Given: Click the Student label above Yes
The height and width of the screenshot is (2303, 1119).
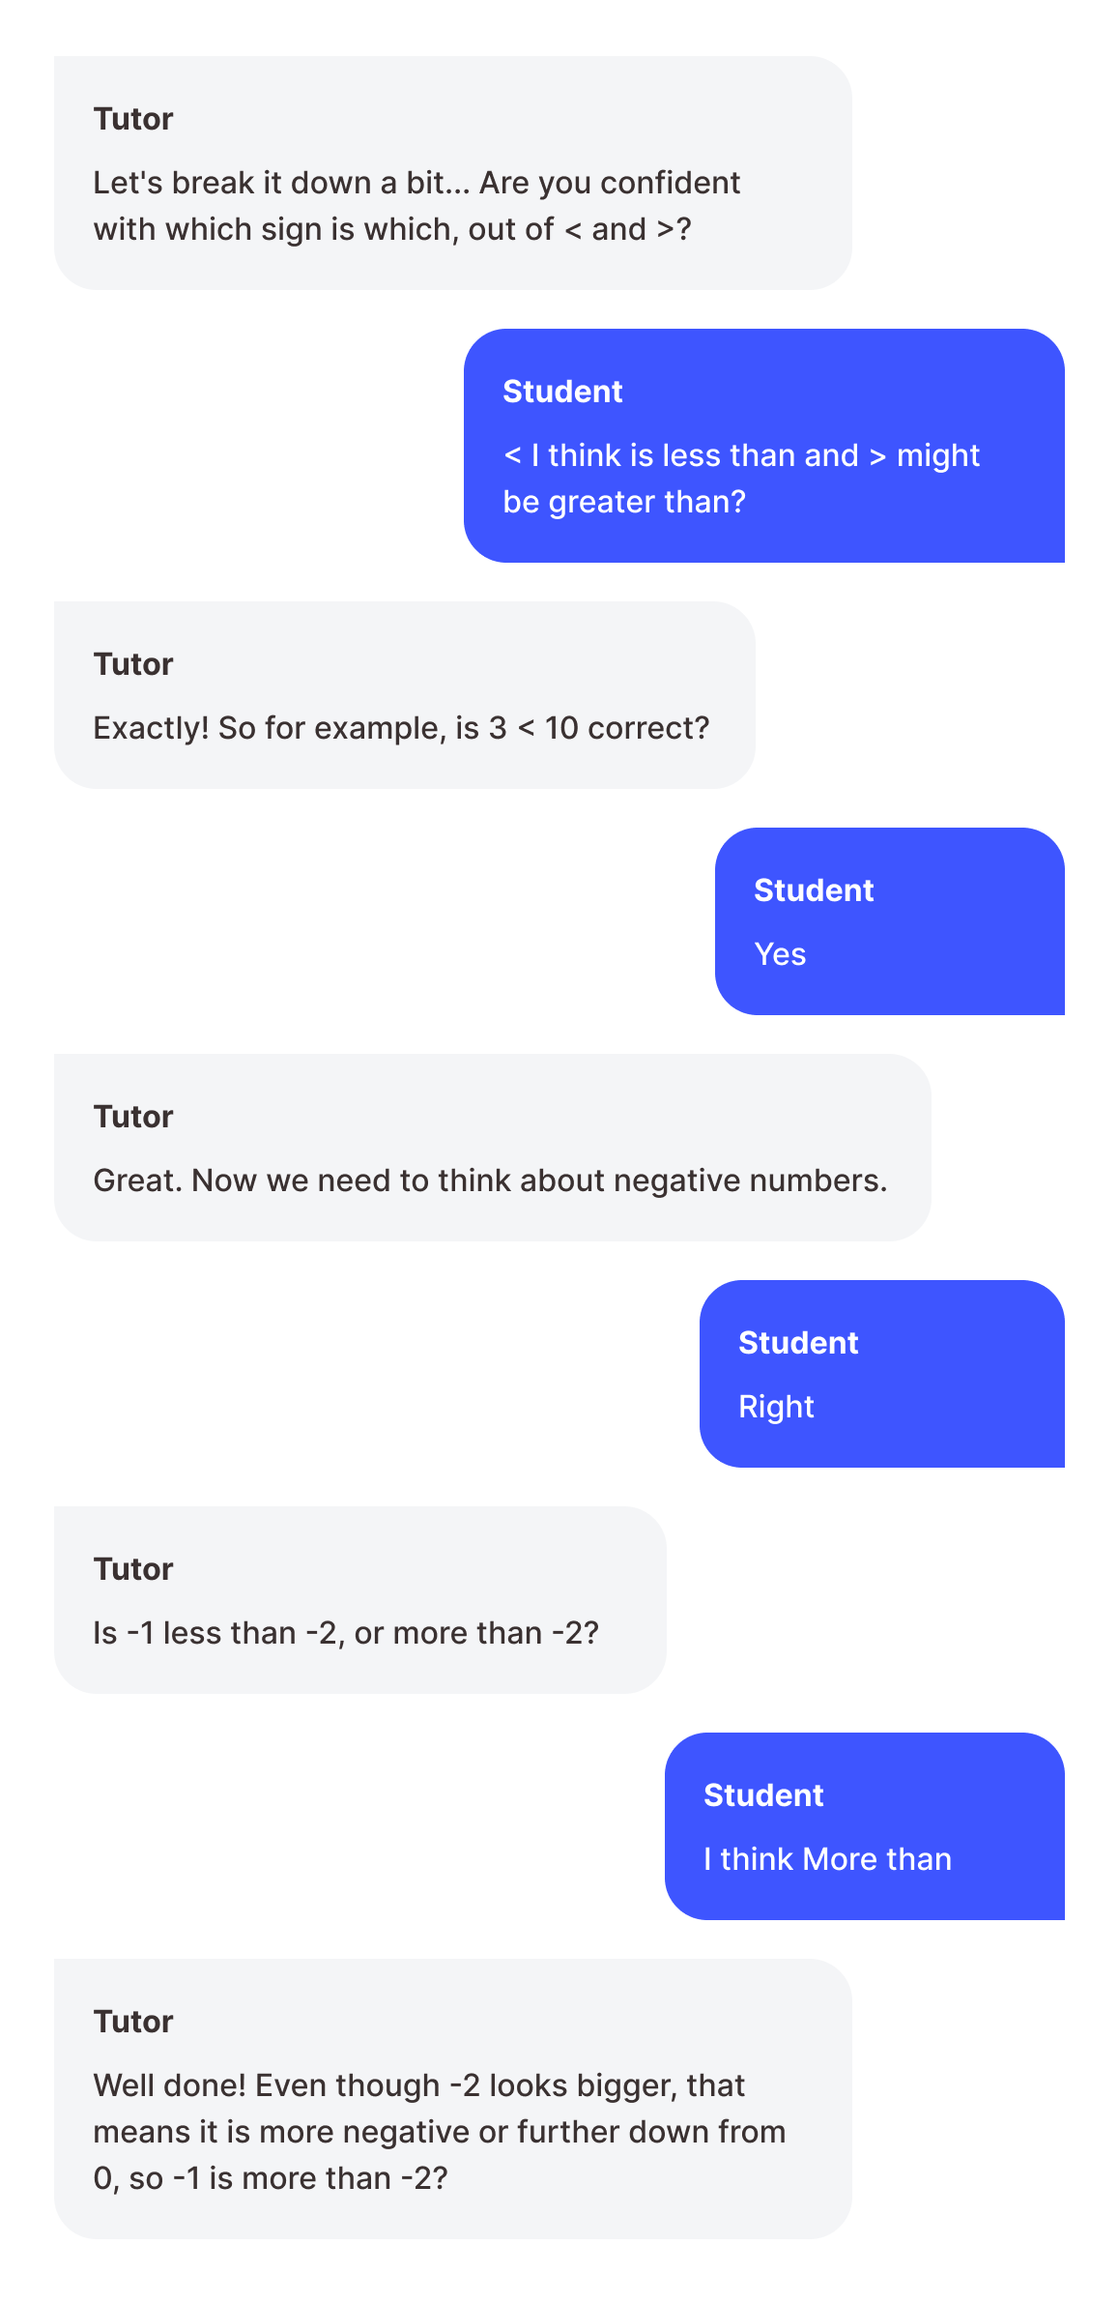Looking at the screenshot, I should (x=814, y=890).
